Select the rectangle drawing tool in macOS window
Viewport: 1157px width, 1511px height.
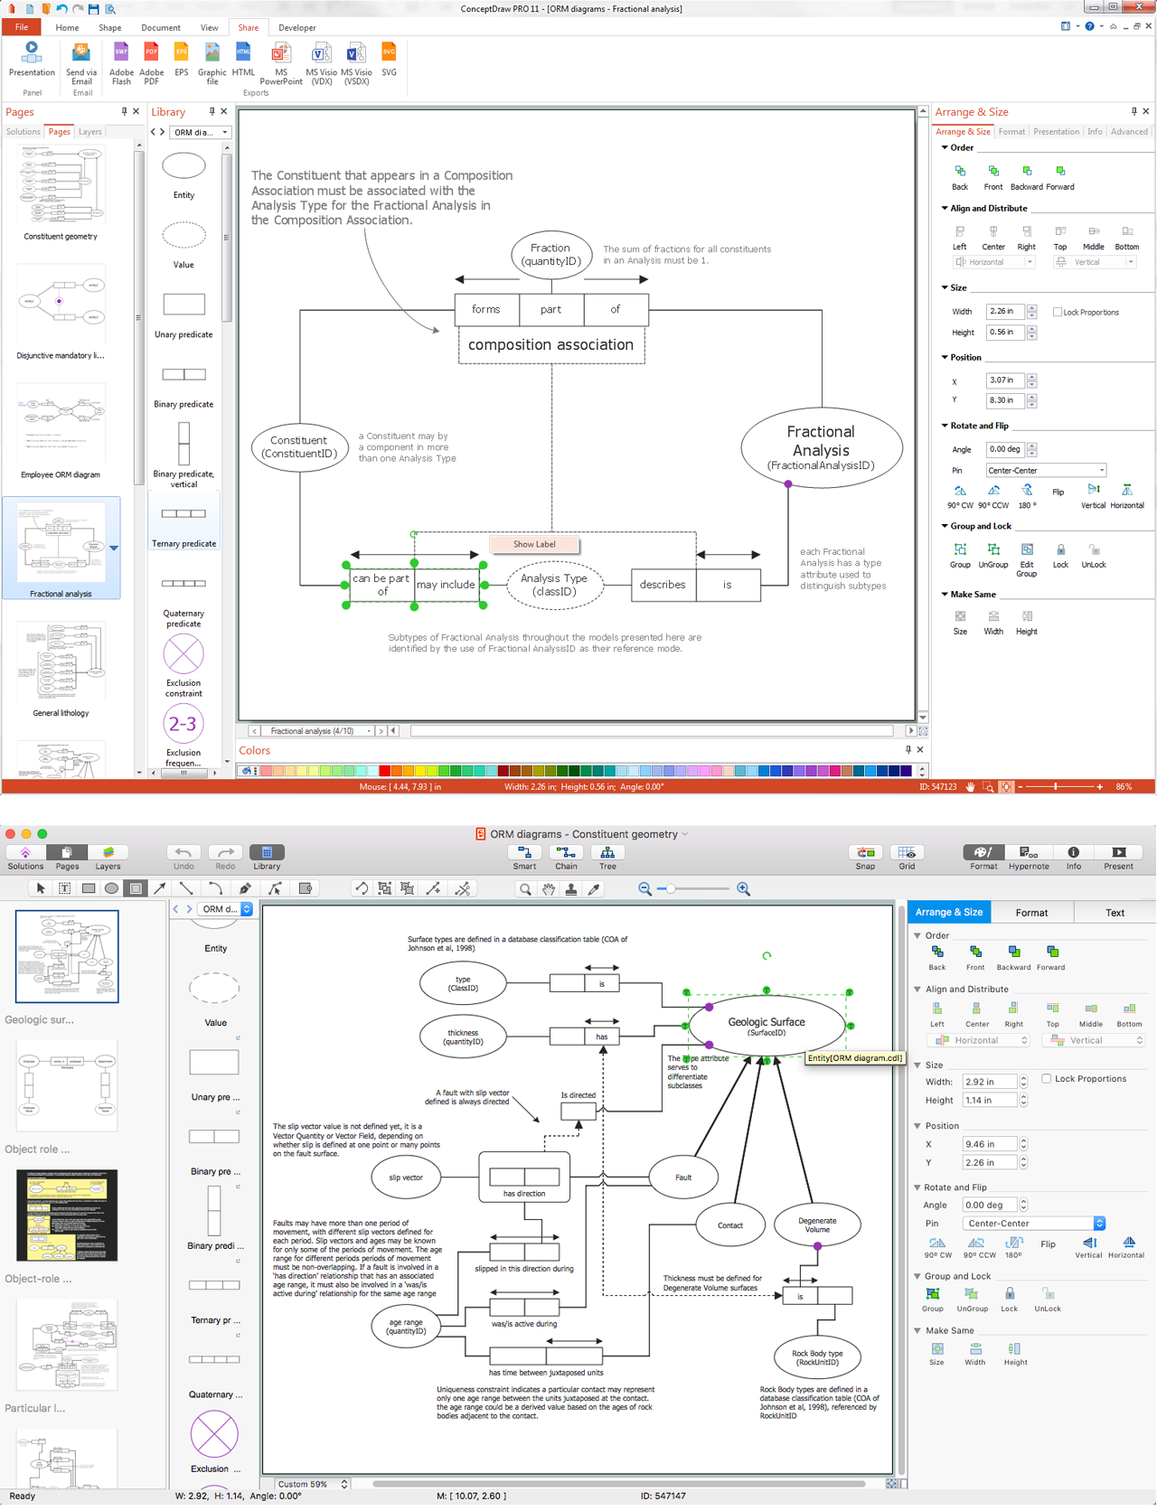(x=89, y=888)
